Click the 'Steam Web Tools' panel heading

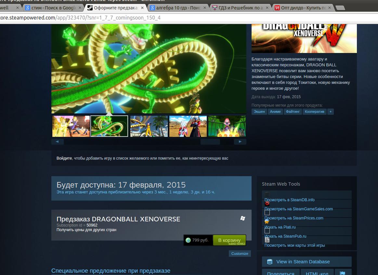(x=281, y=184)
